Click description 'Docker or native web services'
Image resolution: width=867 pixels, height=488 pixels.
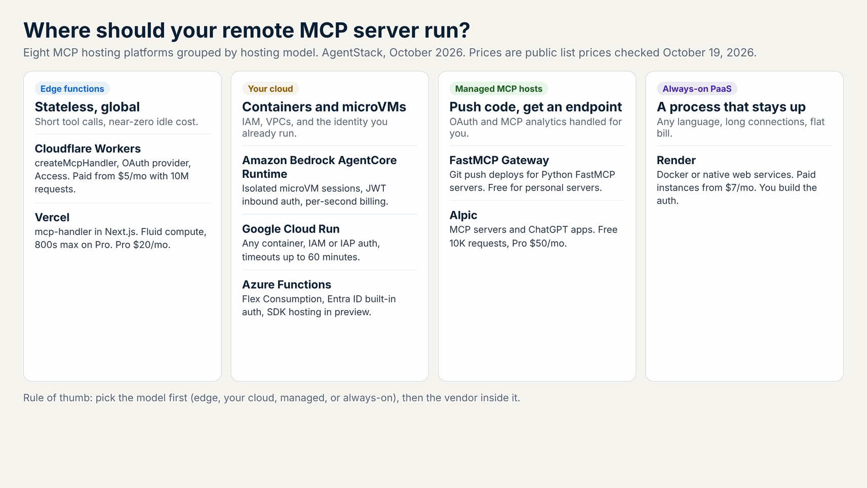click(x=737, y=187)
